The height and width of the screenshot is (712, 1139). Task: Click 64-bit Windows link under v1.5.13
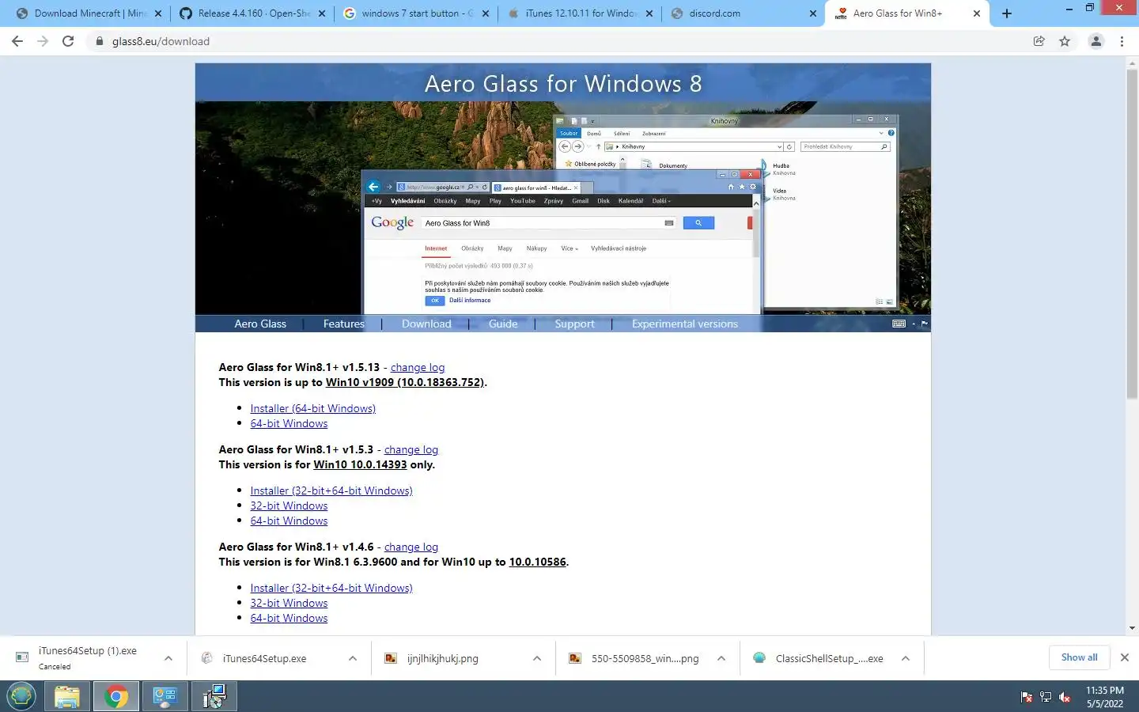point(289,423)
